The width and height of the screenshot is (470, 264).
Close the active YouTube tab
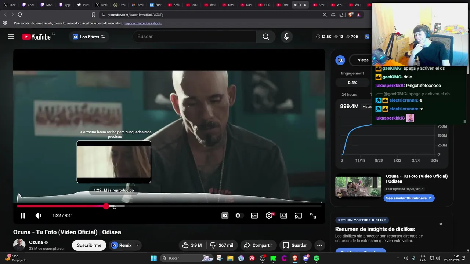pos(305,5)
